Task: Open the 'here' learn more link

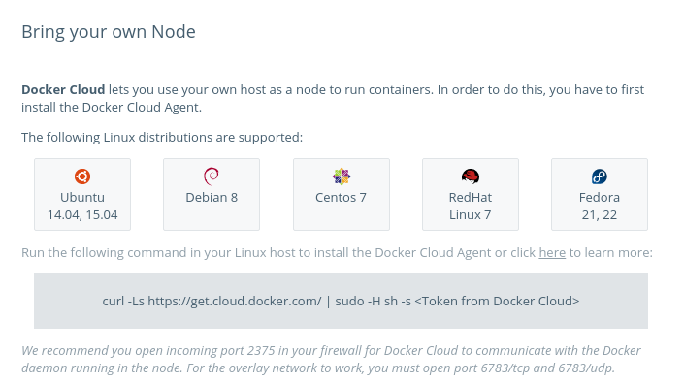Action: (552, 253)
